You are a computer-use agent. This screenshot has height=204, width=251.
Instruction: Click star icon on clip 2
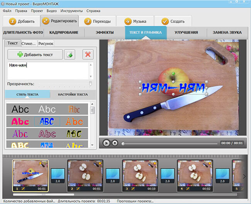[x=100, y=163]
